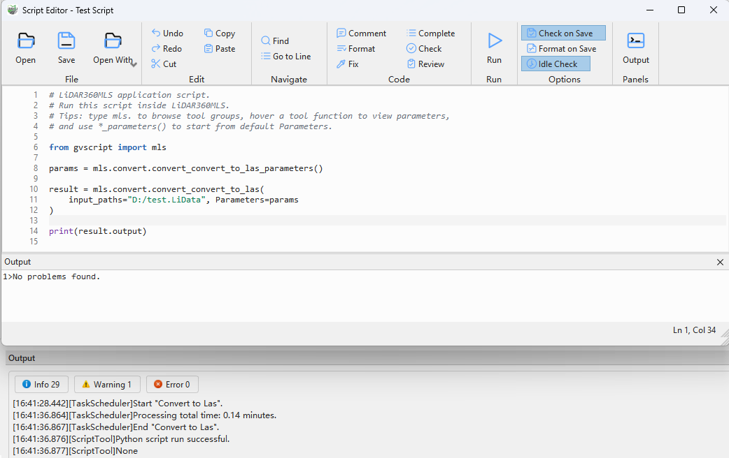Click the print(result.output) code line

tap(98, 231)
